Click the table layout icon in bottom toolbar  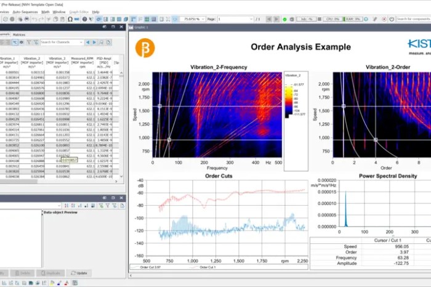[75, 283]
